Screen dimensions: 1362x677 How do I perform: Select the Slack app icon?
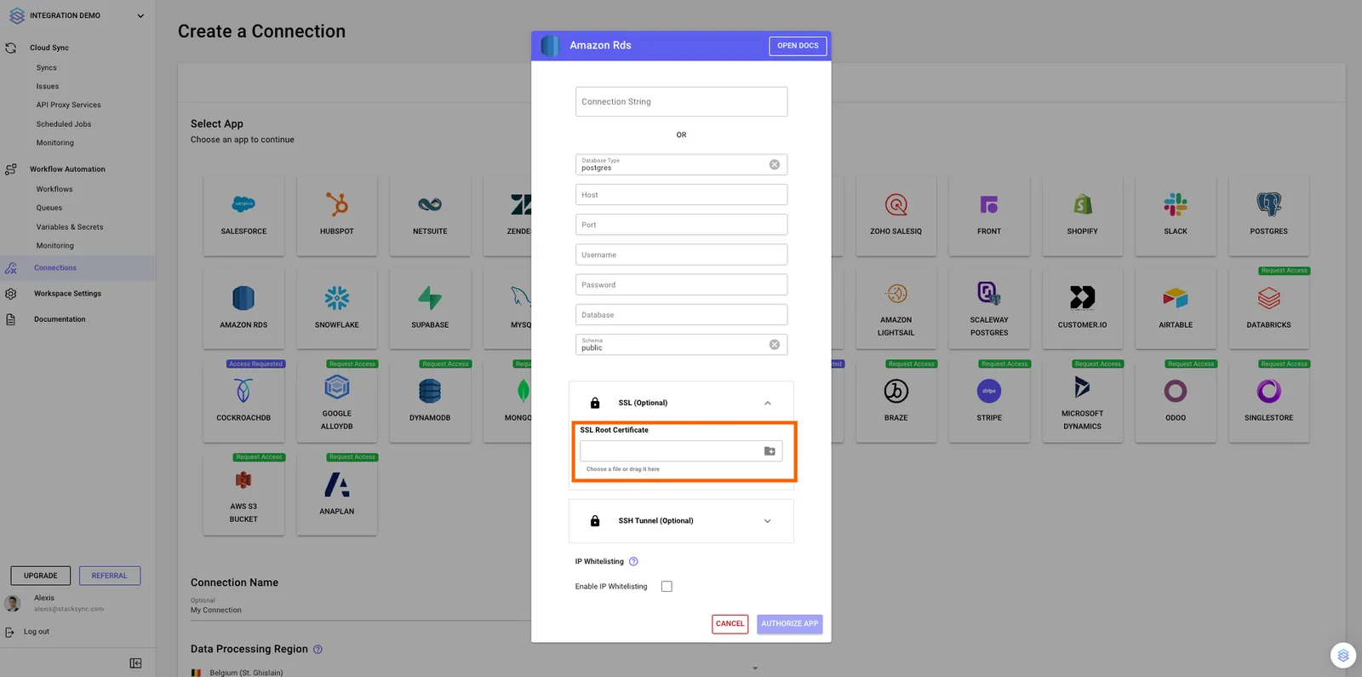[x=1176, y=204]
